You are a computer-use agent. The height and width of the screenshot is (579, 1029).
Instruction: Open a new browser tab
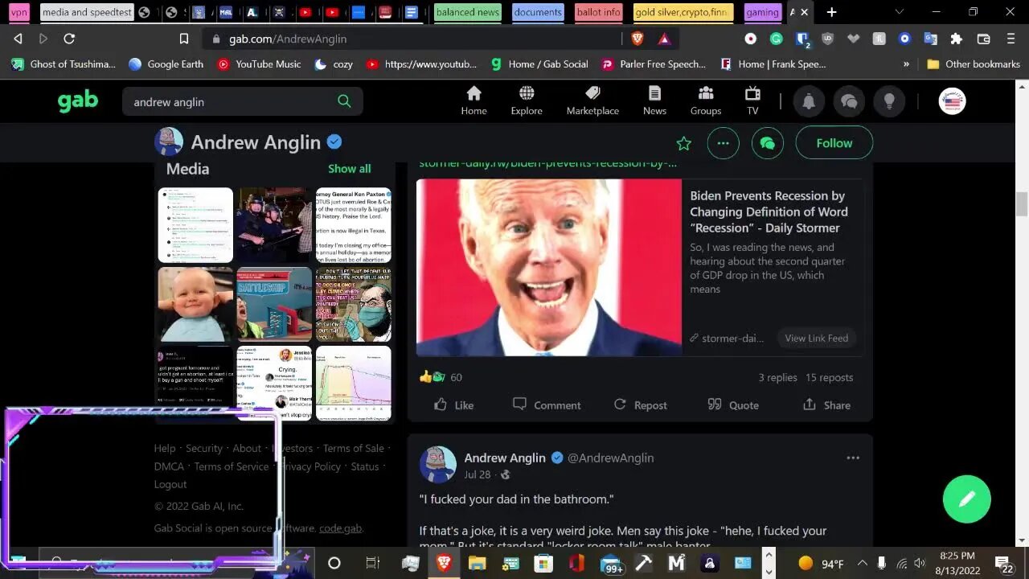tap(831, 12)
